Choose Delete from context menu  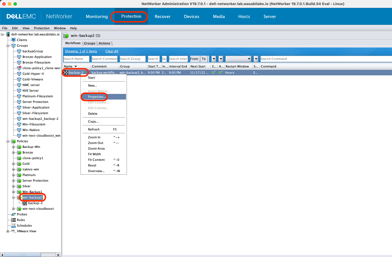(103, 114)
